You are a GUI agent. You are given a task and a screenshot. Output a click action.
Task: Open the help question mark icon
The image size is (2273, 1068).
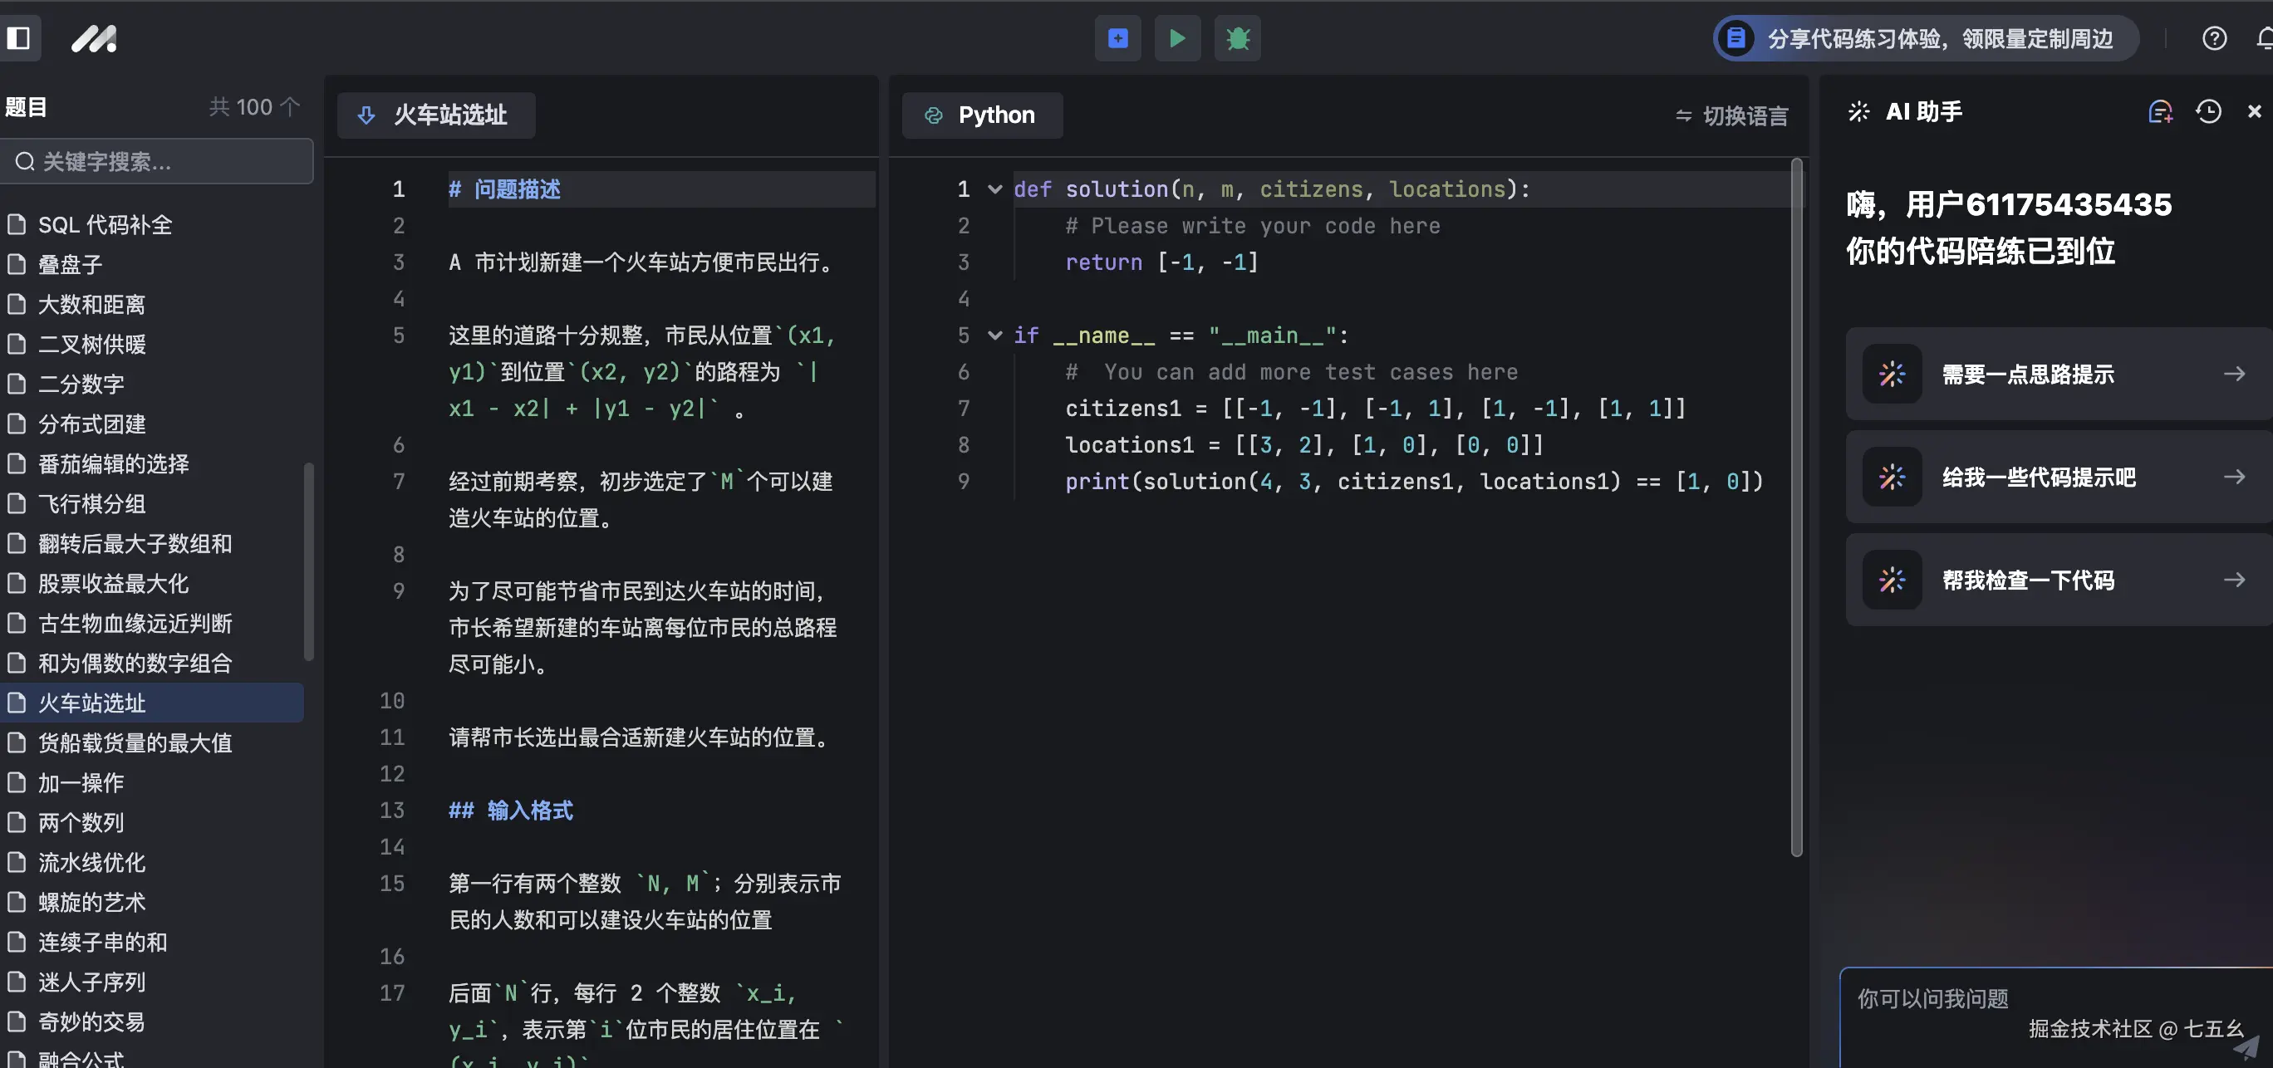pos(2214,38)
